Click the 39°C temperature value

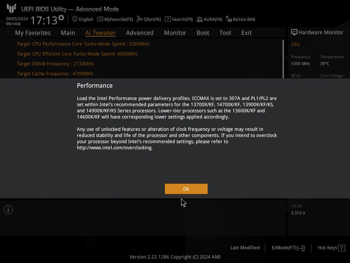coord(325,64)
